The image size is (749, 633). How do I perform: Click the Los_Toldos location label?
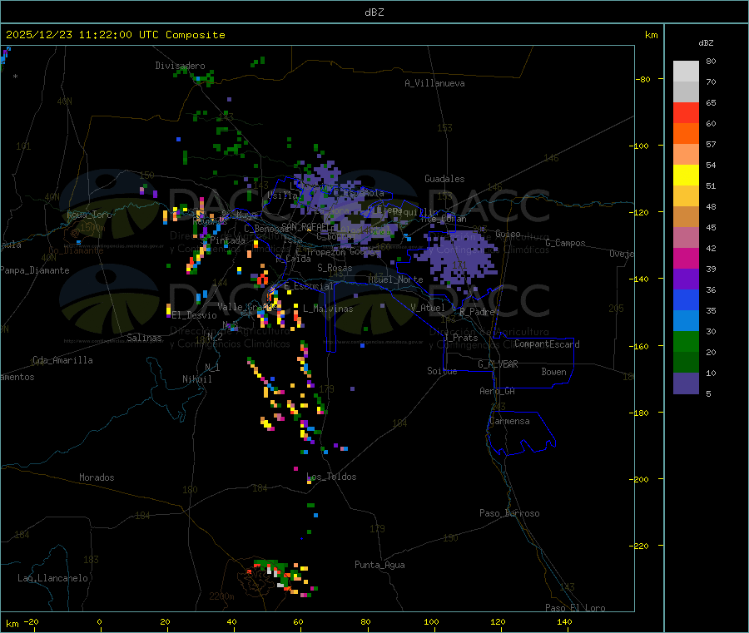point(331,477)
